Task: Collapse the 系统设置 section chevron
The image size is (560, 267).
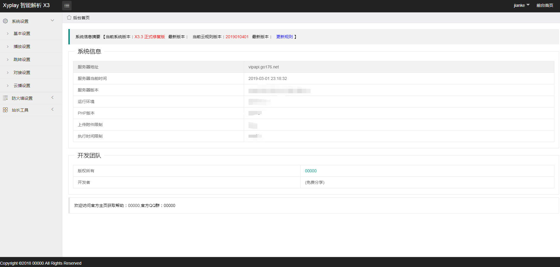Action: [52, 20]
